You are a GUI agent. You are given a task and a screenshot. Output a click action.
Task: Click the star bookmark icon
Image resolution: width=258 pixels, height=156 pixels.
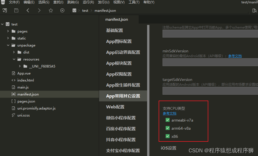click(51, 10)
